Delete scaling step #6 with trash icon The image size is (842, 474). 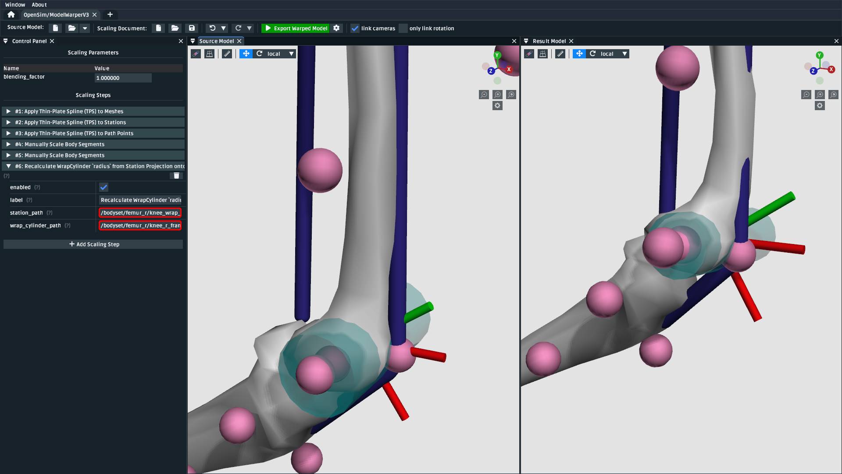176,176
